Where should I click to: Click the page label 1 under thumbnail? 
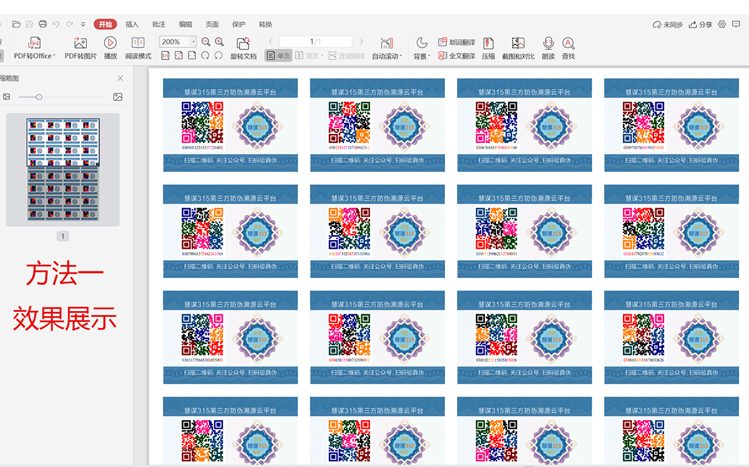point(62,236)
